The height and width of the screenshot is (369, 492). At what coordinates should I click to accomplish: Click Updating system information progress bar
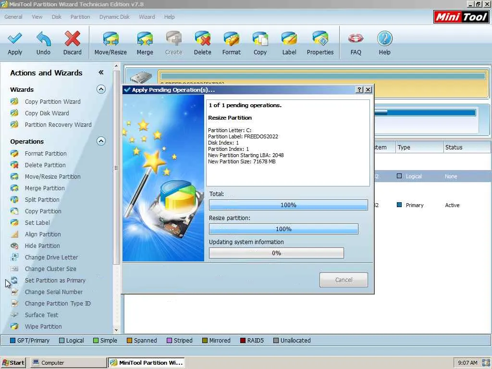[276, 253]
